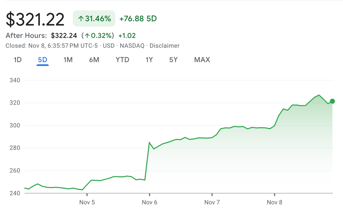View the 5Y price history
The width and height of the screenshot is (343, 217).
(173, 60)
